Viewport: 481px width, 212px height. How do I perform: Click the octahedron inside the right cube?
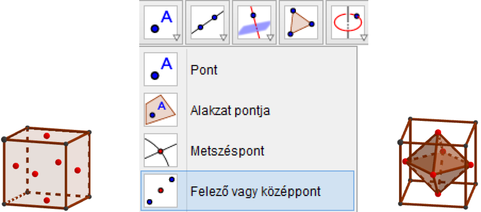tap(437, 164)
